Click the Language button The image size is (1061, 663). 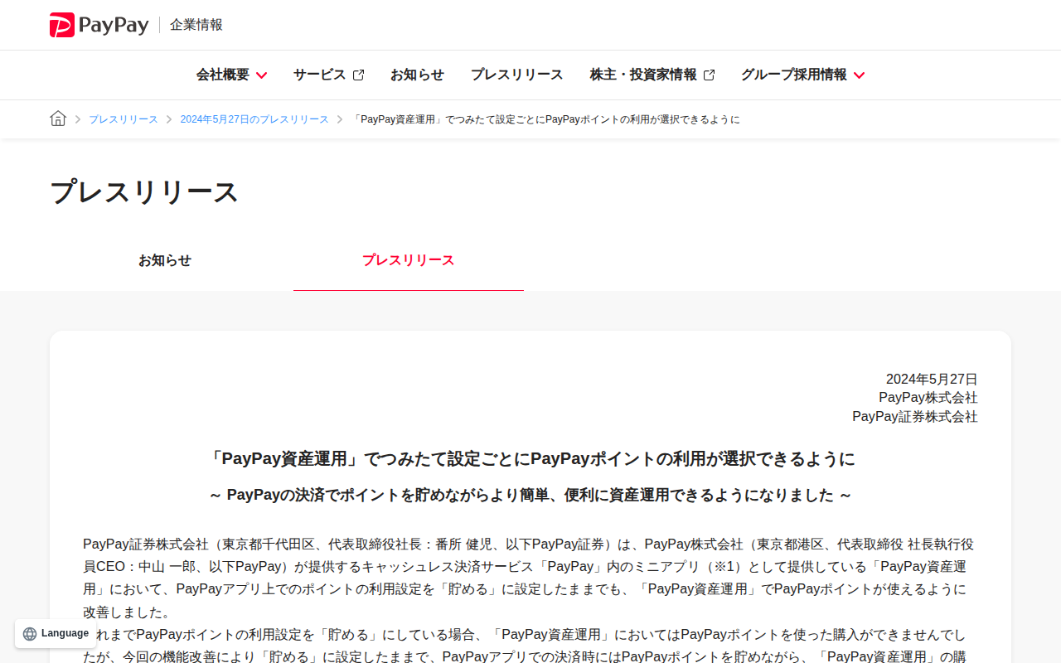56,634
